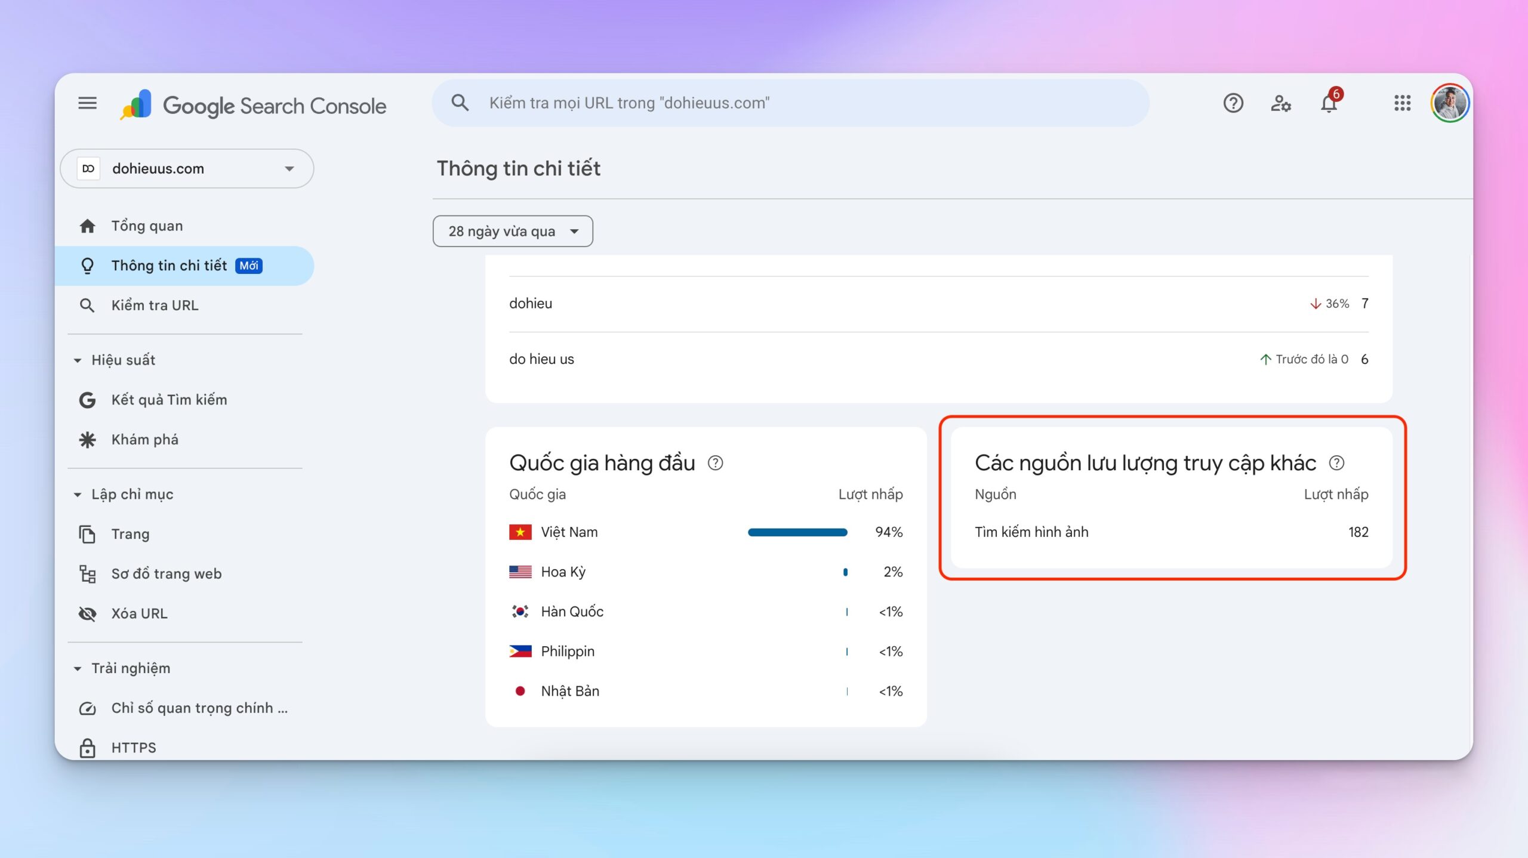This screenshot has height=858, width=1528.
Task: Click the South Korea flag icon
Action: [520, 612]
